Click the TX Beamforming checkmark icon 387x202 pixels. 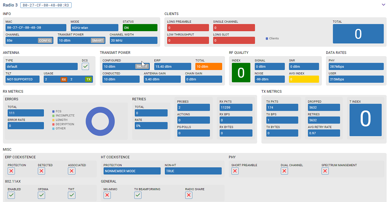click(138, 195)
